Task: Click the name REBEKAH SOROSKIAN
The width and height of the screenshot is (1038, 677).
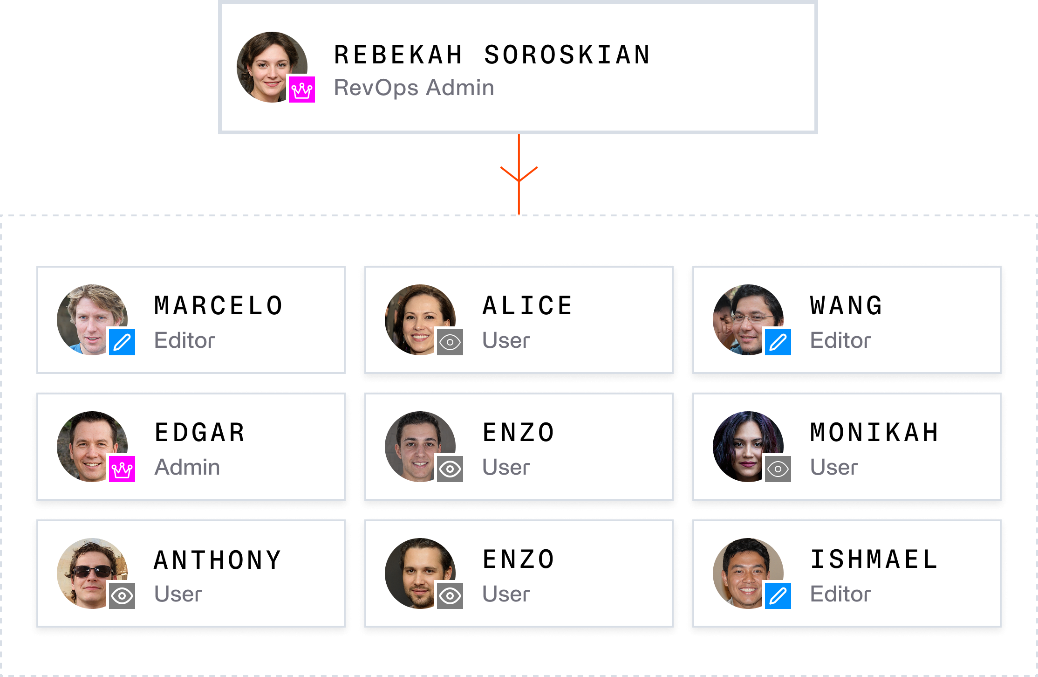Action: tap(492, 55)
